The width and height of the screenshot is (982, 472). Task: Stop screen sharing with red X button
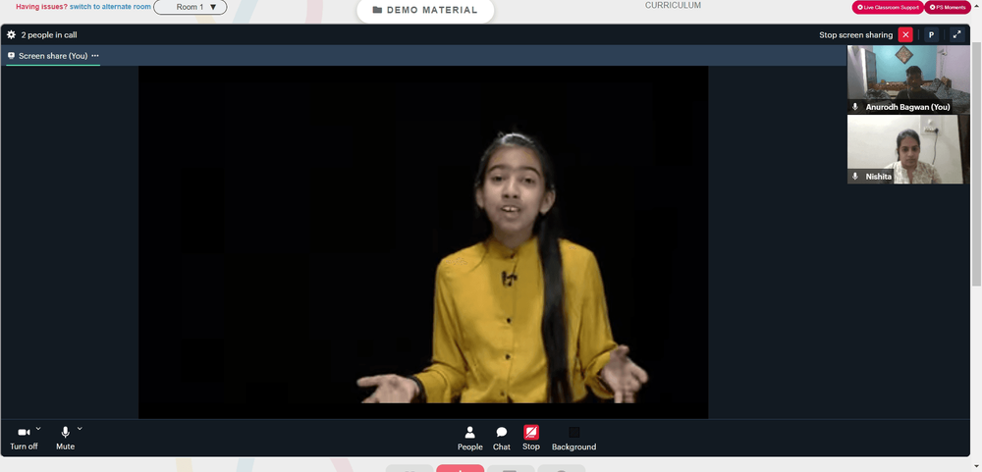click(x=905, y=35)
